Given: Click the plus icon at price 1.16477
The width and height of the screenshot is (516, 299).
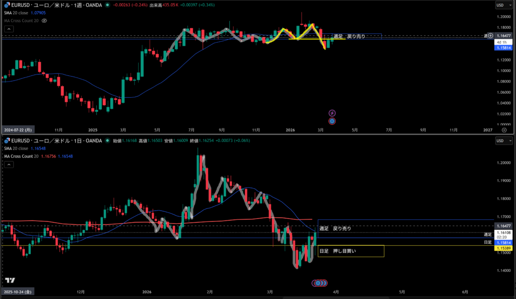Looking at the screenshot, I should click(490, 36).
